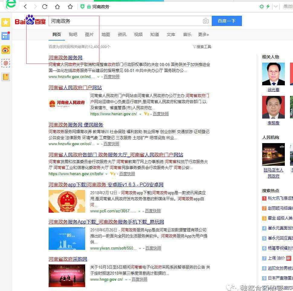
Task: Click the 李柳身 portrait photo
Action: [x=273, y=107]
